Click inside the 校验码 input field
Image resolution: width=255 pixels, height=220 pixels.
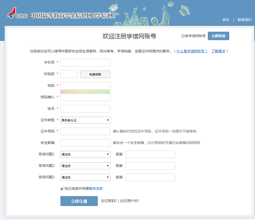pos(69,74)
